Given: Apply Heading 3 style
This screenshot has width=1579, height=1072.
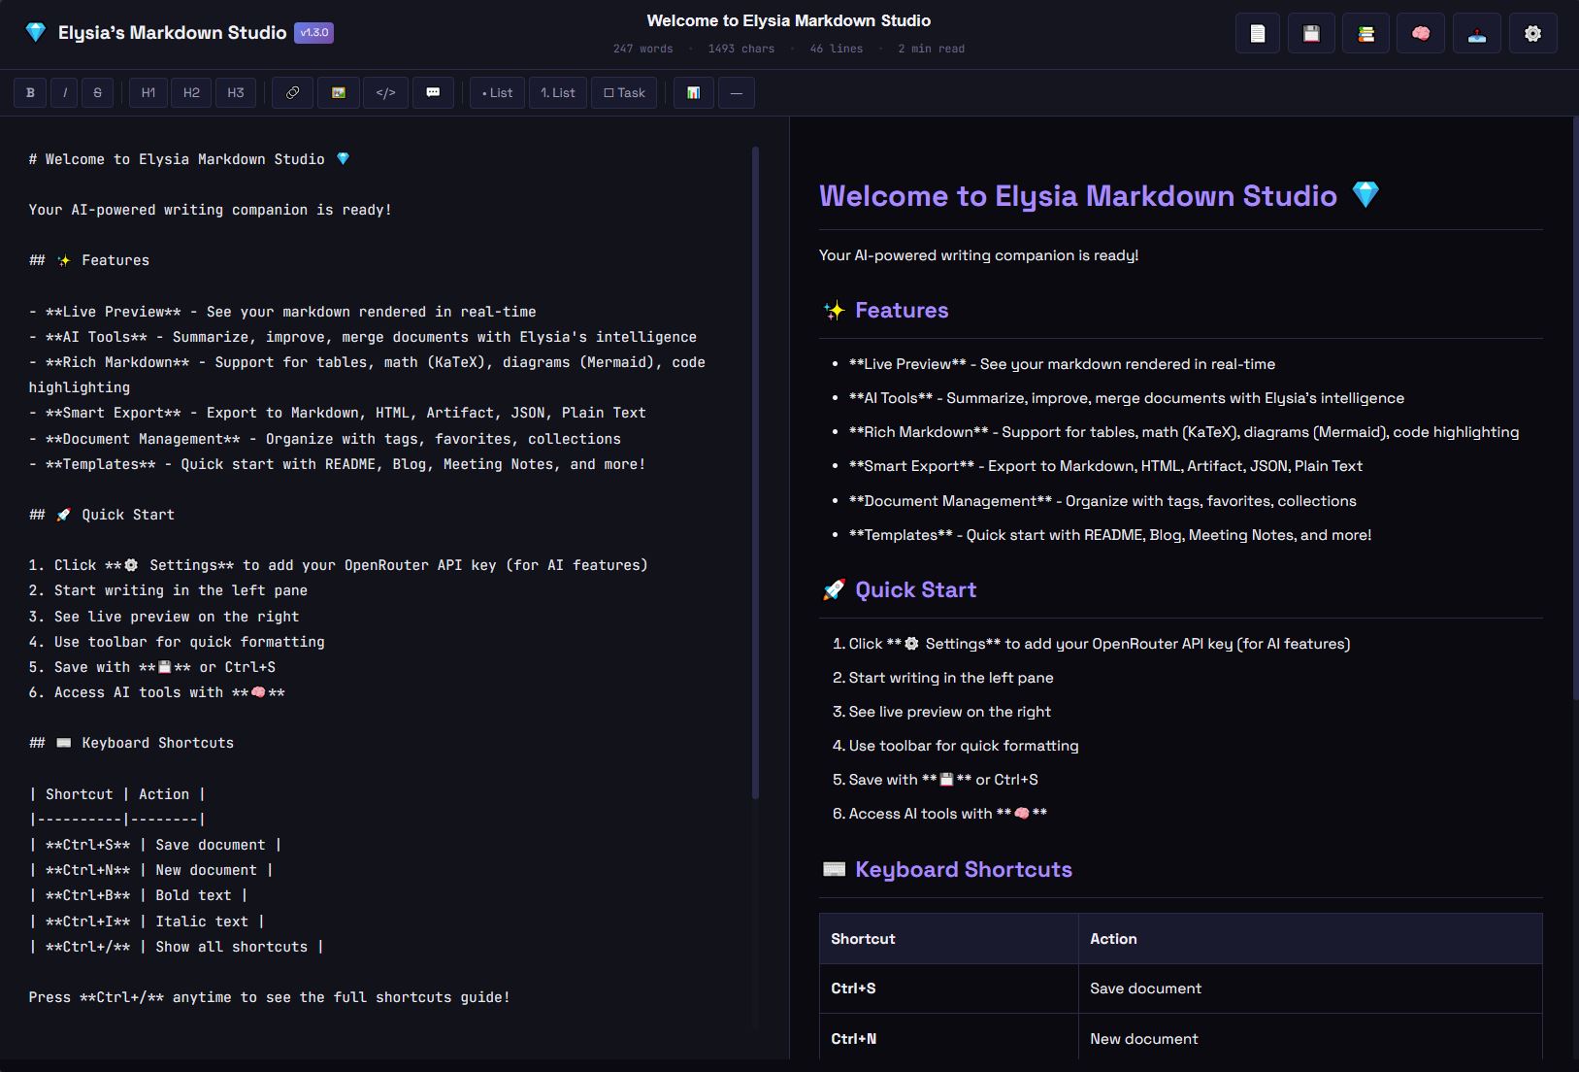Looking at the screenshot, I should [x=236, y=92].
